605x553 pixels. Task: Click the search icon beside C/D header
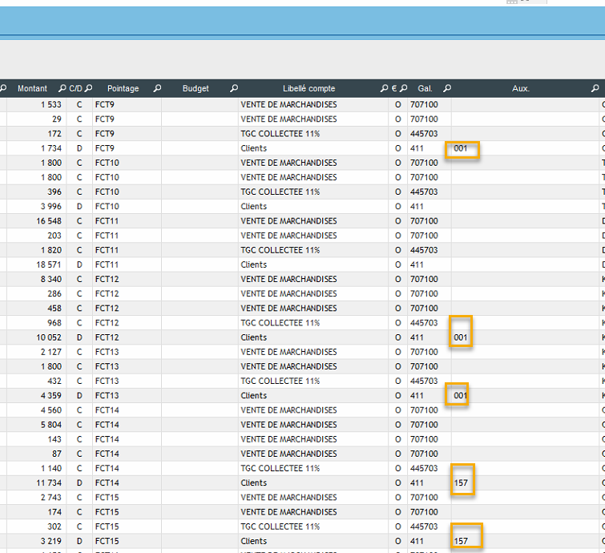coord(89,89)
